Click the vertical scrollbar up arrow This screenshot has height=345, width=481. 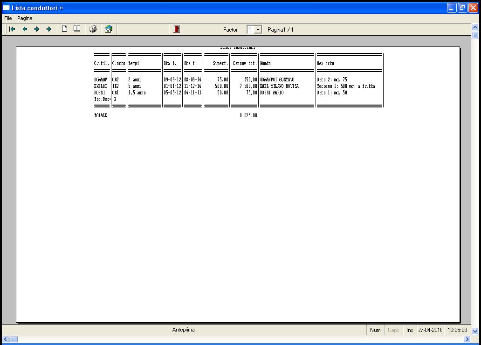[475, 27]
